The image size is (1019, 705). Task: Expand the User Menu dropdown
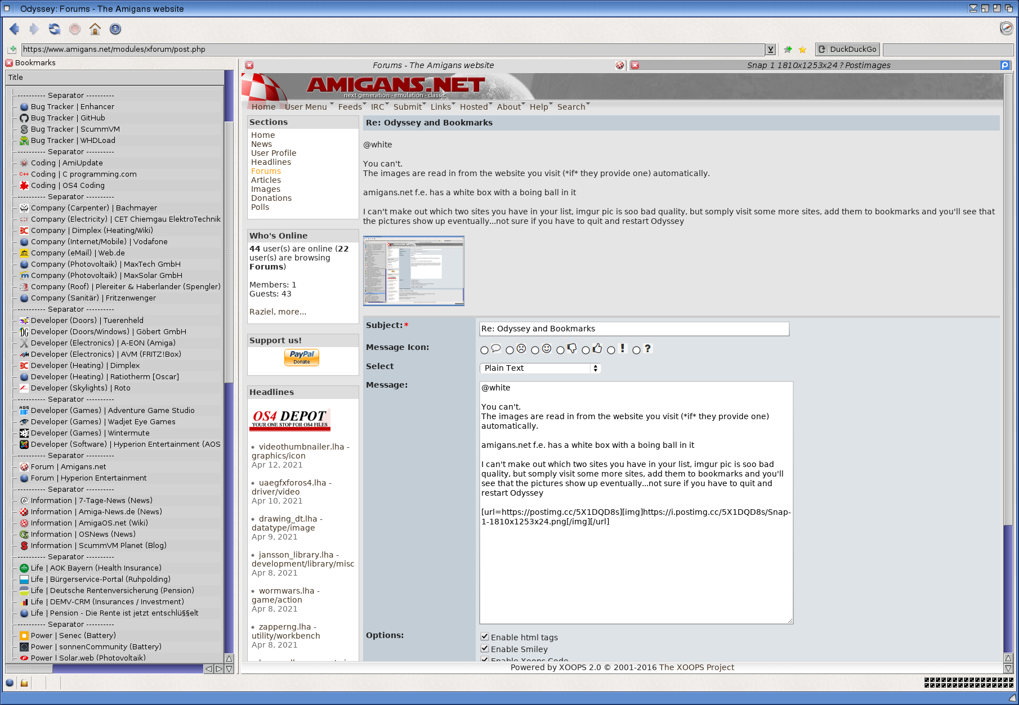tap(309, 106)
